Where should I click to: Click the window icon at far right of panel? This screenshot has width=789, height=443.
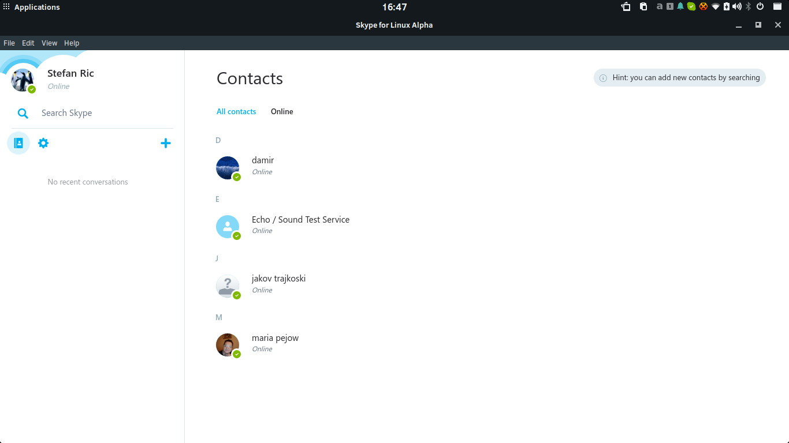[x=777, y=6]
